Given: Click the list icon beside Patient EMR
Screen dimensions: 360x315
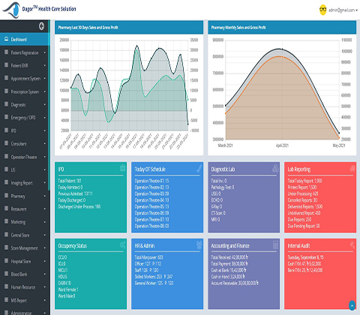Looking at the screenshot, I should tap(7, 65).
